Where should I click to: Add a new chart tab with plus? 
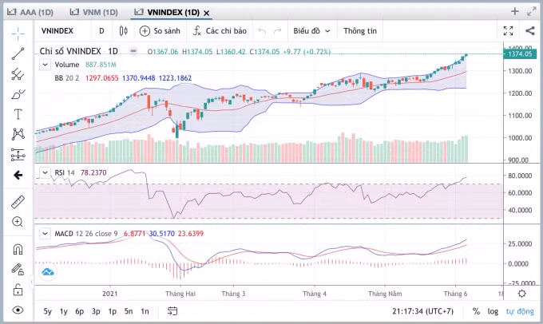coord(515,11)
